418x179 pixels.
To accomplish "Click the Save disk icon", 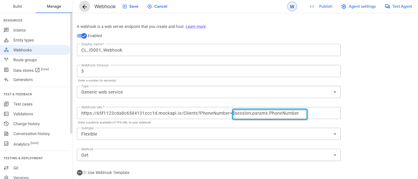I will (125, 7).
